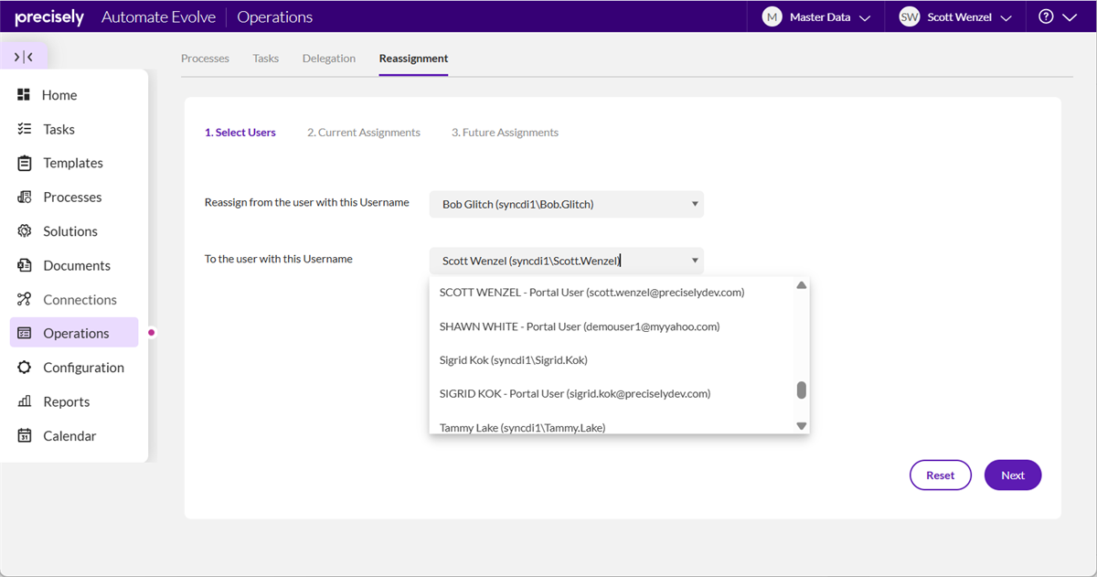The height and width of the screenshot is (577, 1097).
Task: Click the Calendar sidebar icon
Action: [x=25, y=436]
